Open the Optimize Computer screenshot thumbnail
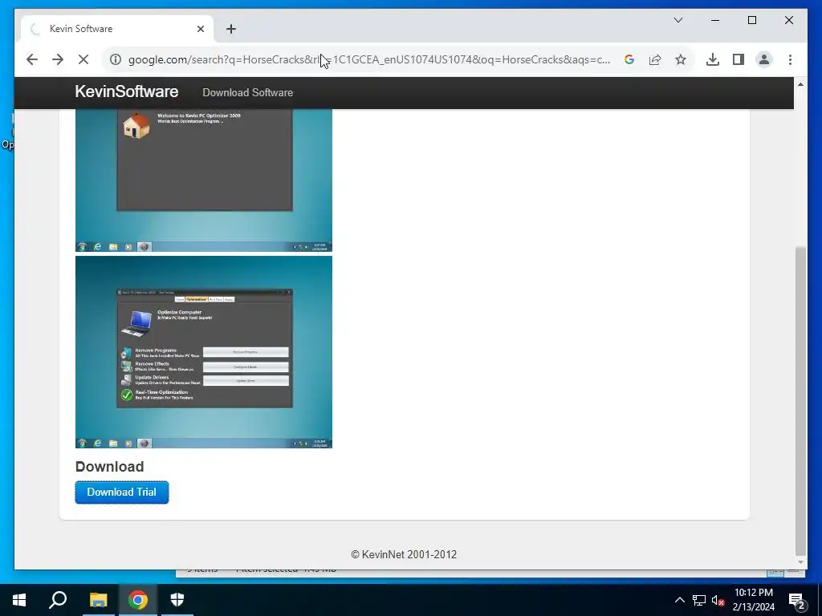822x616 pixels. click(204, 352)
